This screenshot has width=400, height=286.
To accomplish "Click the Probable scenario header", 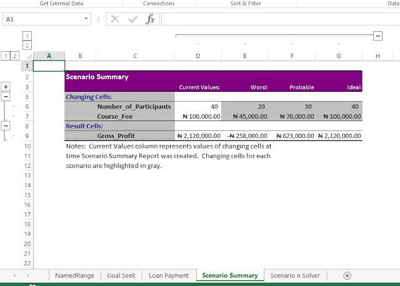I will click(x=301, y=87).
